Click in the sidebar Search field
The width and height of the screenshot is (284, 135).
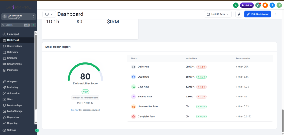point(14,25)
